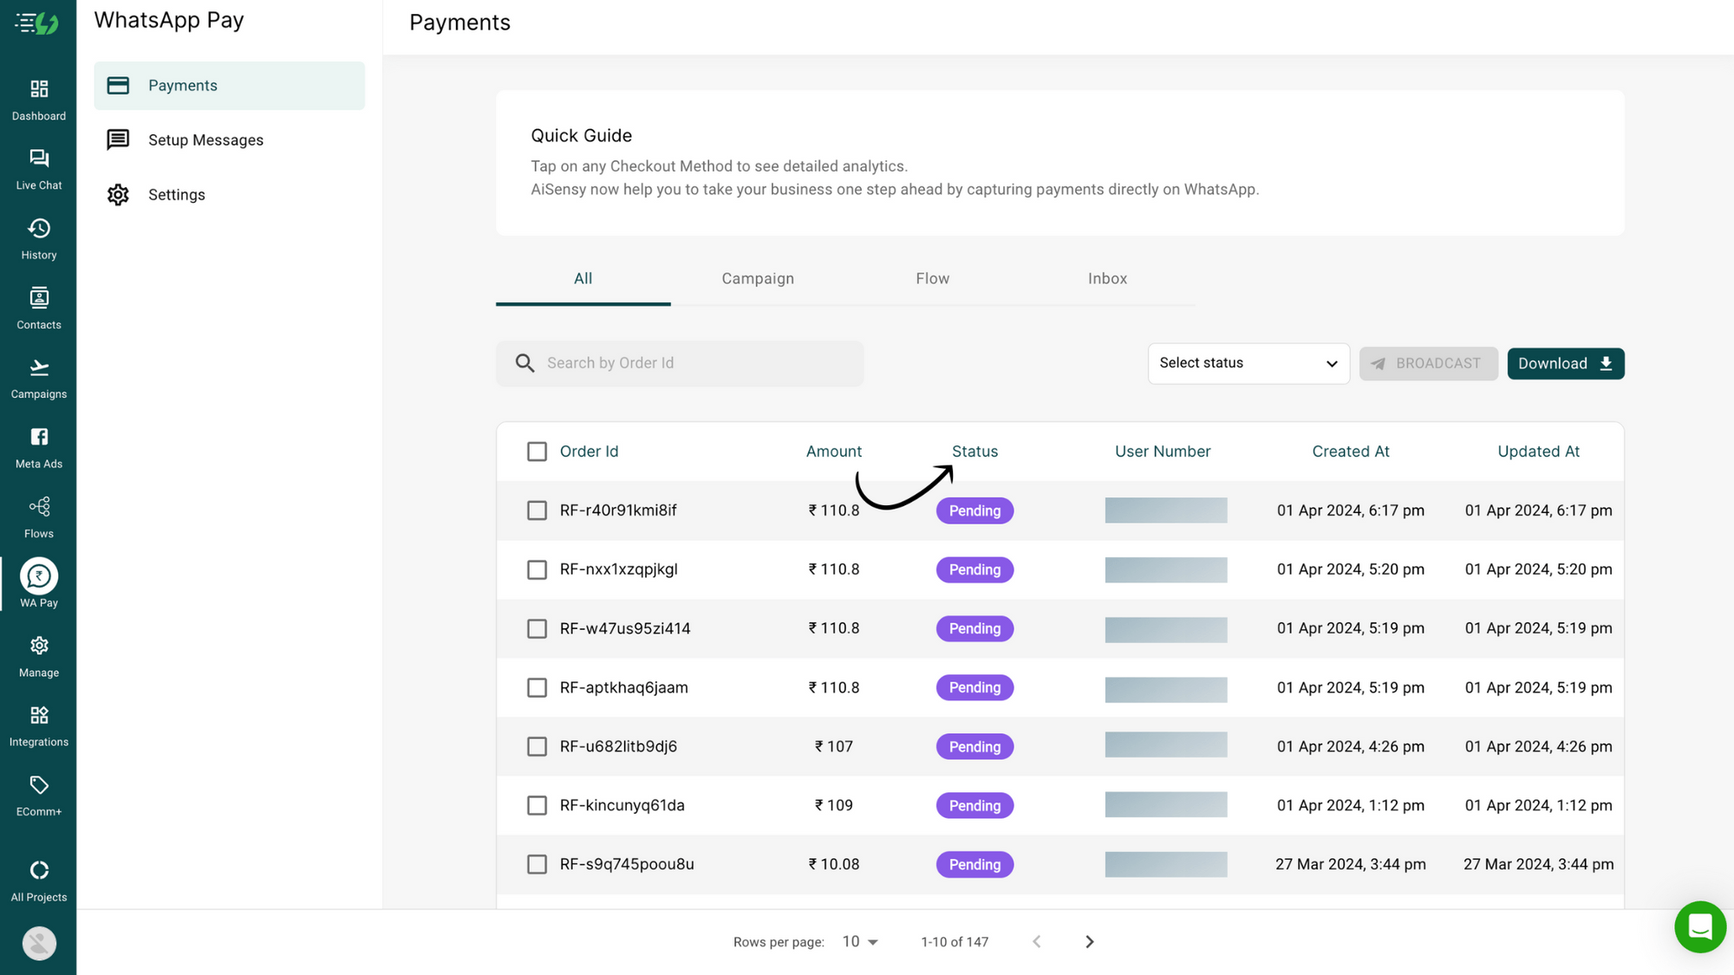Open the Inbox tab
1734x975 pixels.
(1107, 278)
